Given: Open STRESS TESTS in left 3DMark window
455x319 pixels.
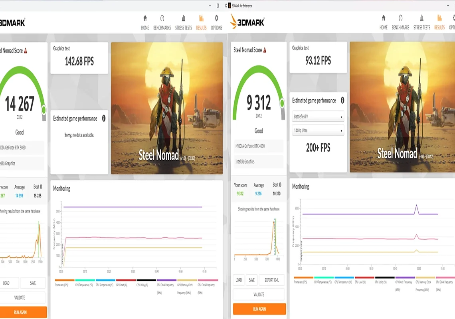Looking at the screenshot, I should (183, 23).
